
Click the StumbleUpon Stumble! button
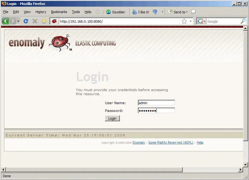[x=115, y=12]
